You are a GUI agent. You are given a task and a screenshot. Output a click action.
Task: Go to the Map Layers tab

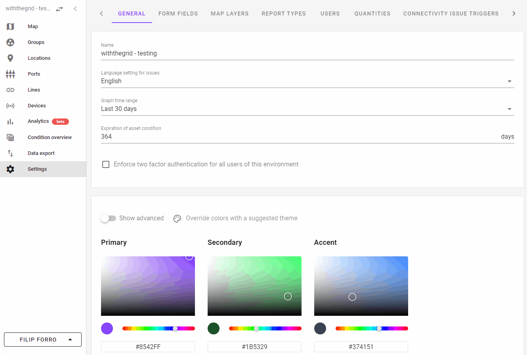[x=229, y=13]
